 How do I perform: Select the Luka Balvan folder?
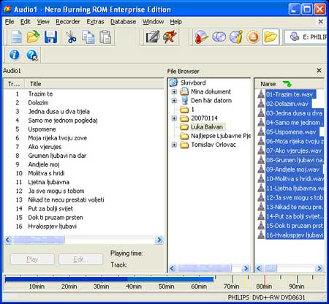(207, 127)
